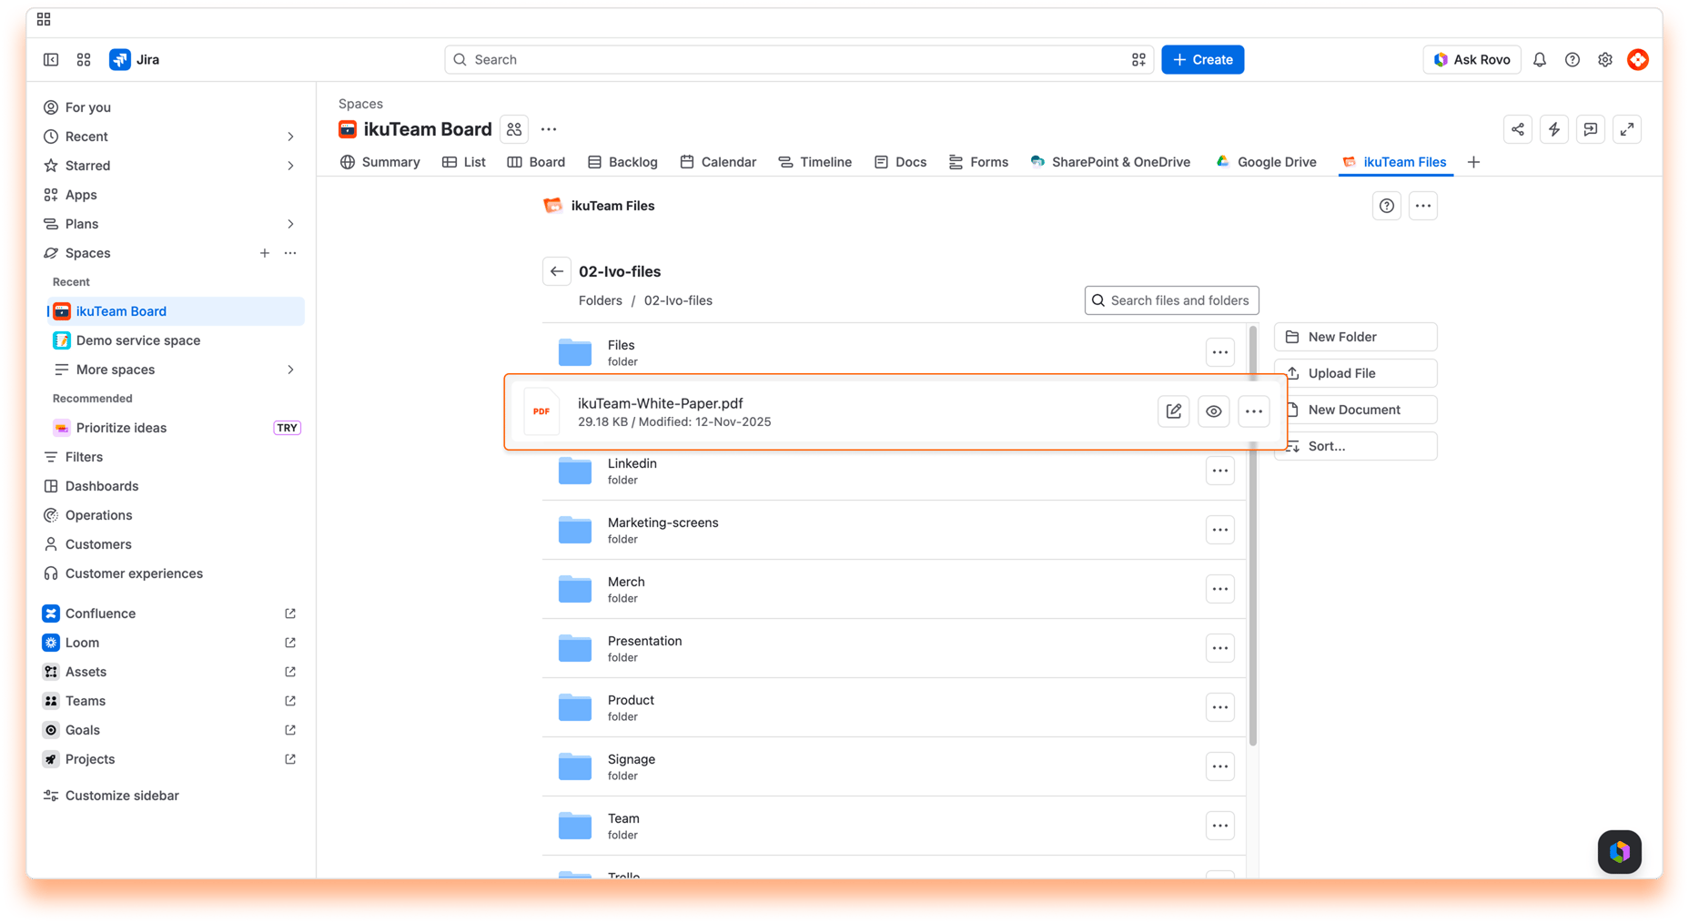Go back using the arrow beside 02-Ivo-files
Image resolution: width=1689 pixels, height=923 pixels.
[557, 271]
